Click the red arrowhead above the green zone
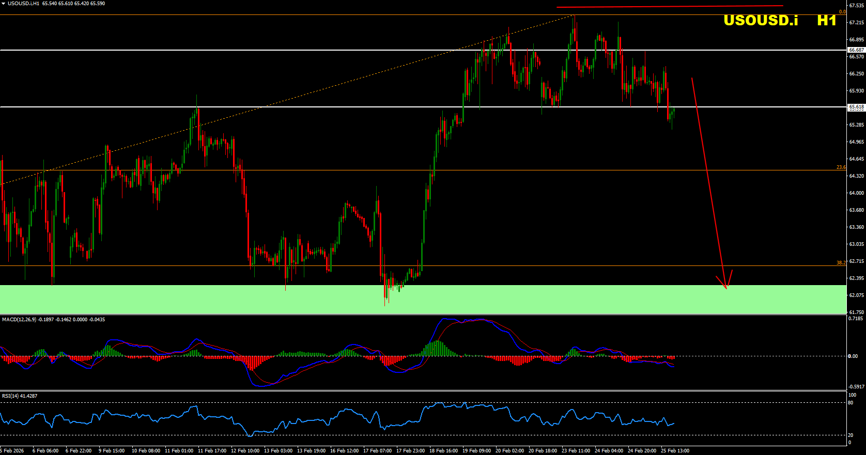Viewport: 866px width, 455px height. (726, 286)
